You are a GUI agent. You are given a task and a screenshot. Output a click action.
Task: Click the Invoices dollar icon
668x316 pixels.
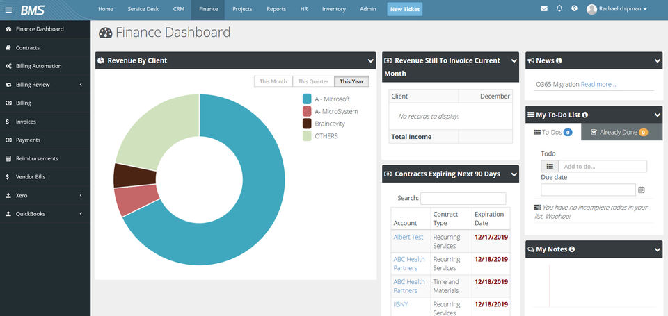click(8, 122)
